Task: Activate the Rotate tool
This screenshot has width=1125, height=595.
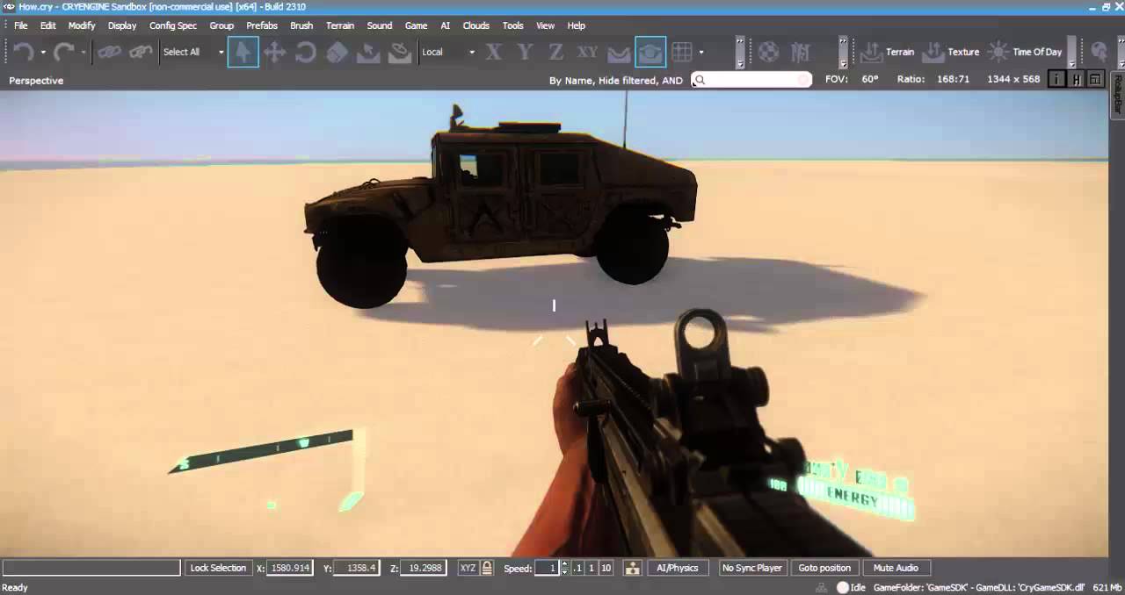Action: click(x=305, y=52)
